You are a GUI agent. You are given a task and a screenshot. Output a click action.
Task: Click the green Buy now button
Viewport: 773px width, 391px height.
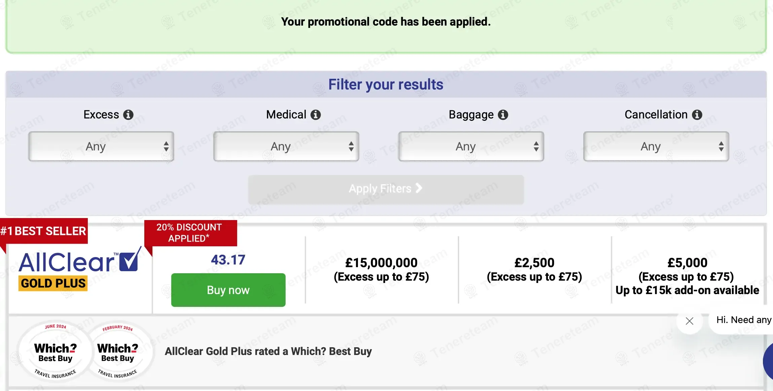228,290
